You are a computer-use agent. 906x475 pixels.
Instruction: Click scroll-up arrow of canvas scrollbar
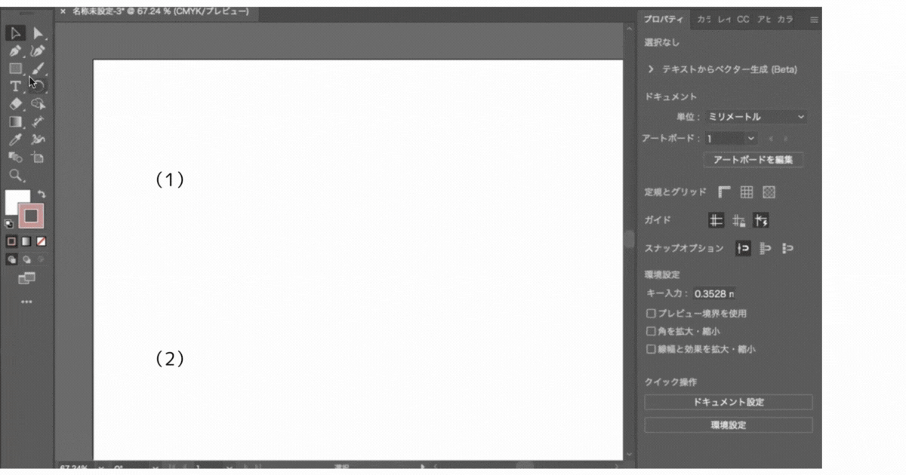click(x=629, y=29)
